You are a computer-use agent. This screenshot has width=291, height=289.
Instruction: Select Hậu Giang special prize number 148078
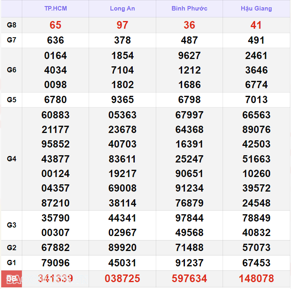pyautogui.click(x=256, y=278)
